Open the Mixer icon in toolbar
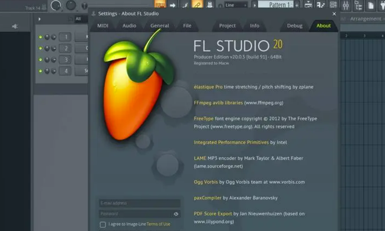Viewport: 385px width, 231px height. click(x=346, y=5)
